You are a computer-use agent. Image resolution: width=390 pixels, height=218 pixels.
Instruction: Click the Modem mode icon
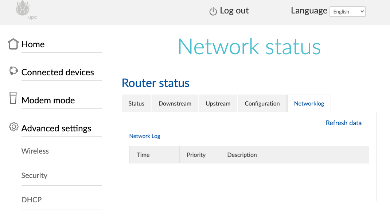click(13, 98)
